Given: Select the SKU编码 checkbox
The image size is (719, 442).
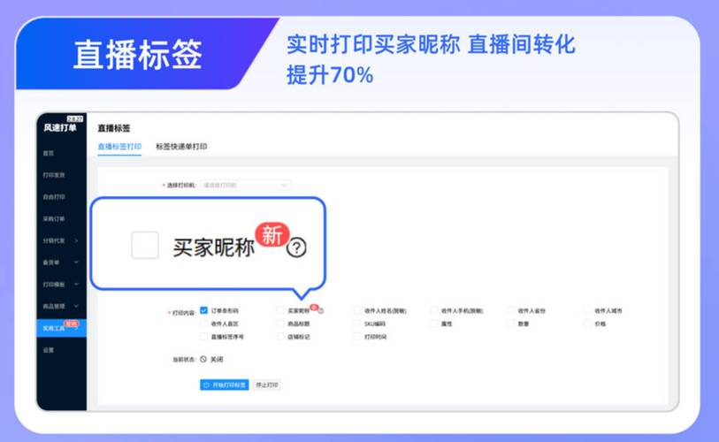Looking at the screenshot, I should pos(357,324).
